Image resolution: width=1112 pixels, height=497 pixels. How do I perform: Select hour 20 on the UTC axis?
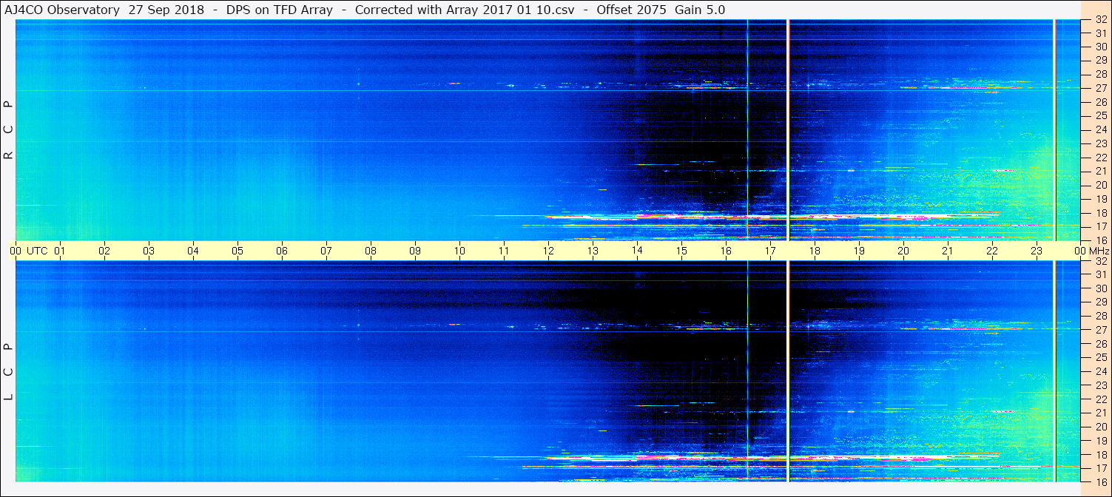click(x=903, y=251)
